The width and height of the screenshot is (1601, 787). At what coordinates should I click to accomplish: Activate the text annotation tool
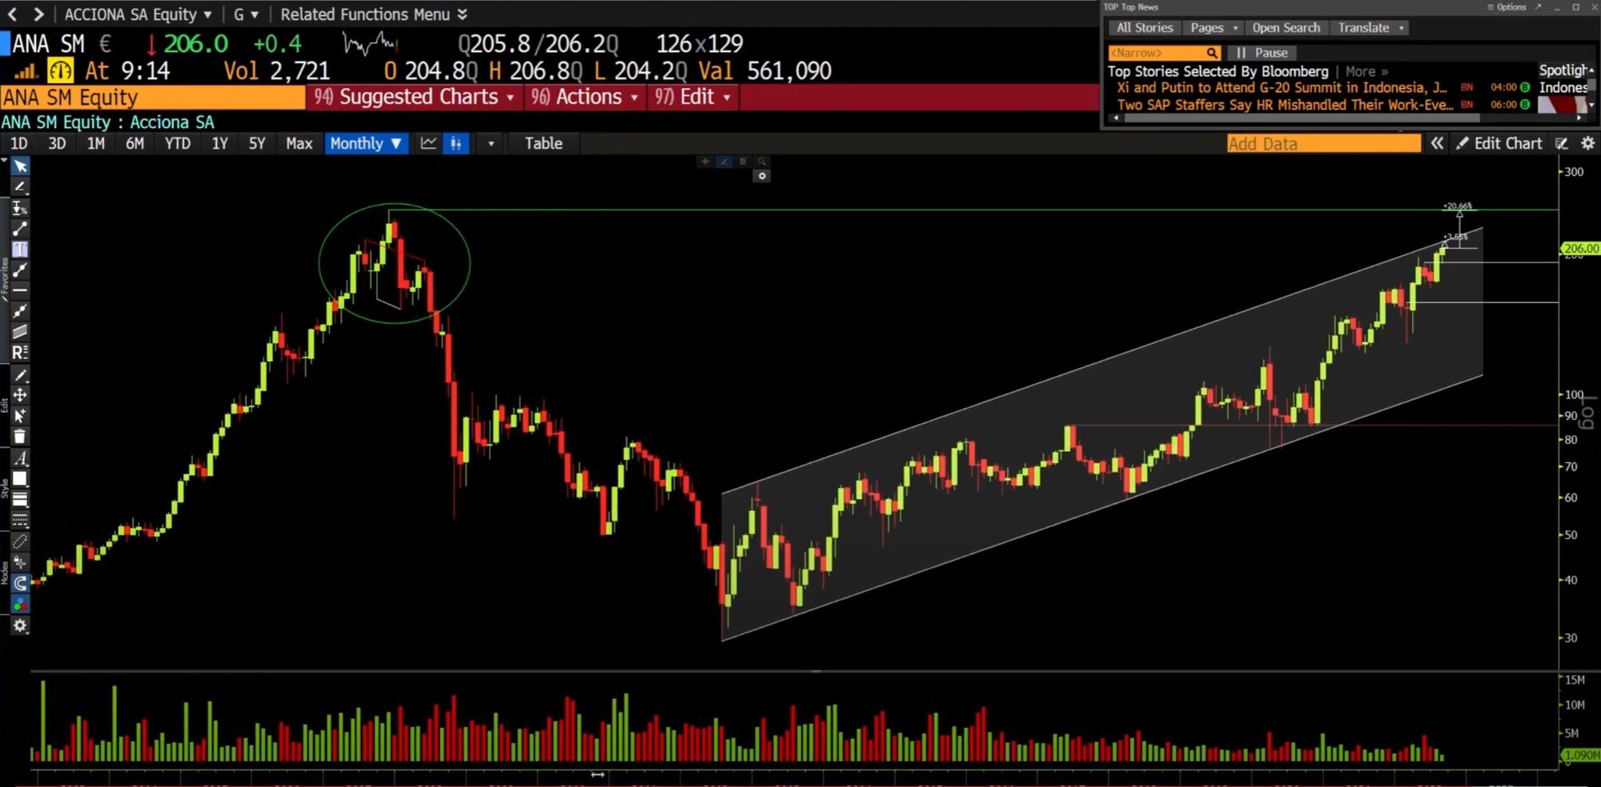20,250
